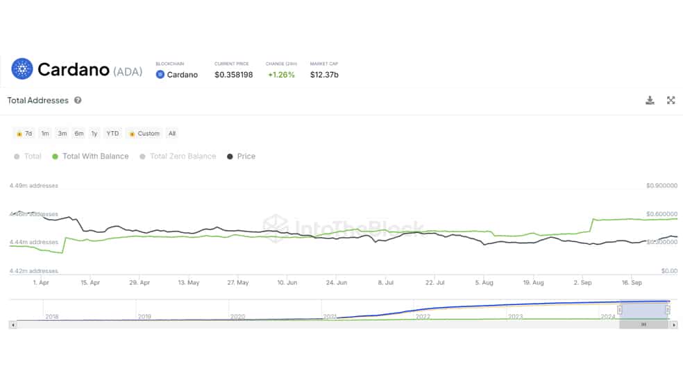Click the 22. Jul date label
This screenshot has width=683, height=384.
[x=435, y=283]
